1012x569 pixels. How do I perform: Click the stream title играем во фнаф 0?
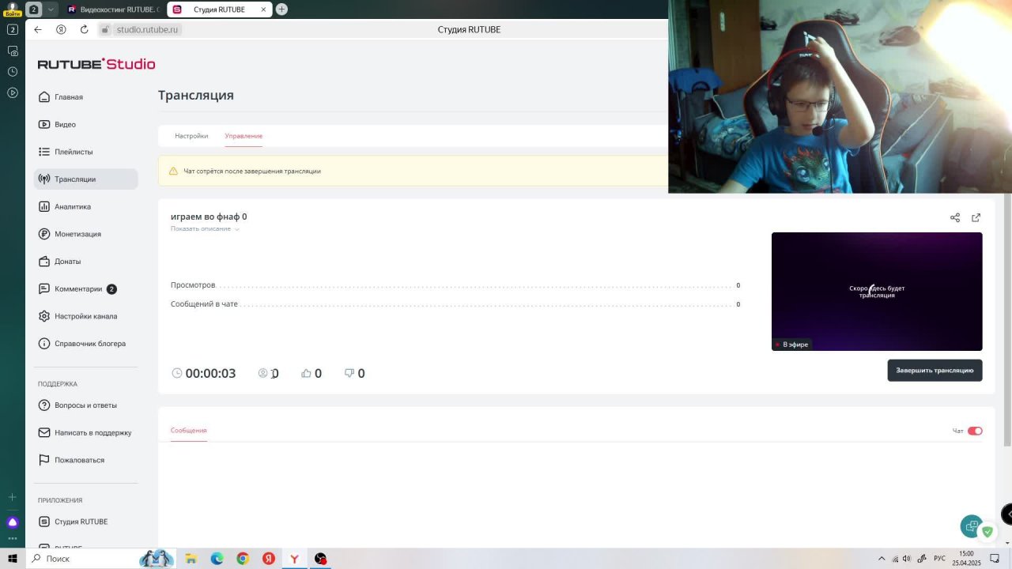point(209,217)
